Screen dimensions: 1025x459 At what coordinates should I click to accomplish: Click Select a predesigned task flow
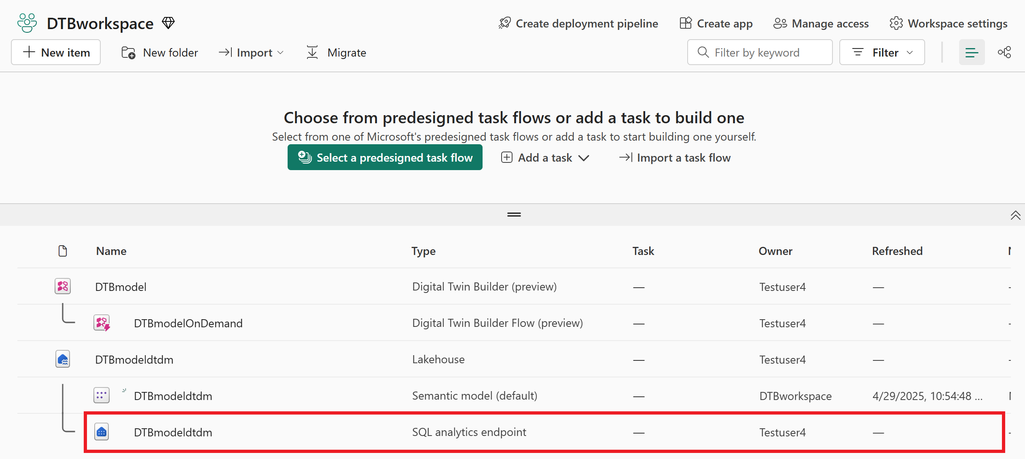pyautogui.click(x=385, y=158)
